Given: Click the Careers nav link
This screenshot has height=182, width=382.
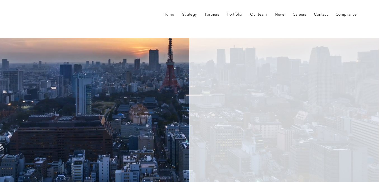Looking at the screenshot, I should coord(299,14).
